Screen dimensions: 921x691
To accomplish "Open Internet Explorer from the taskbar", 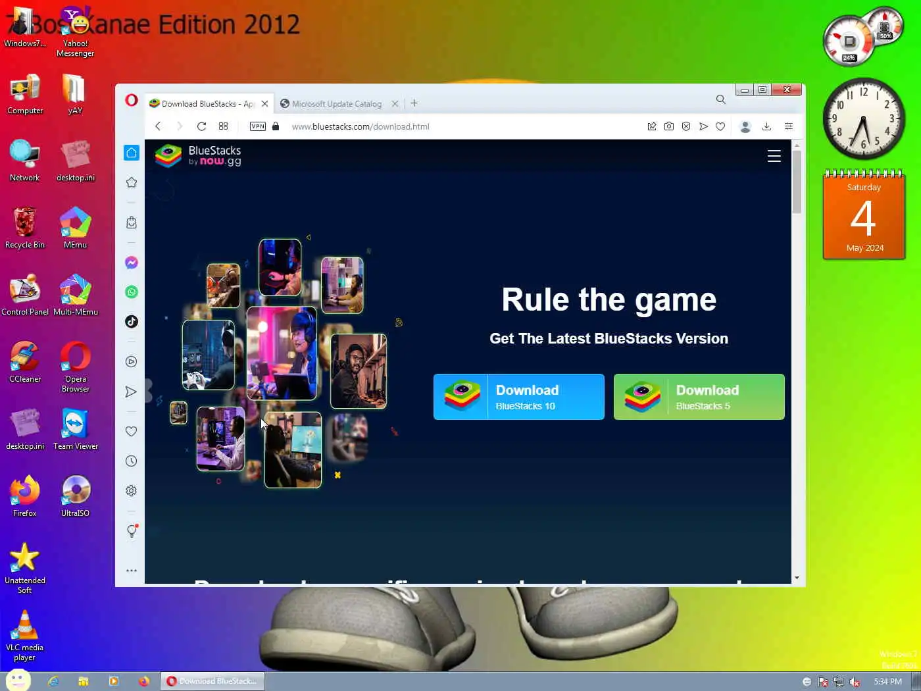I will (x=53, y=681).
